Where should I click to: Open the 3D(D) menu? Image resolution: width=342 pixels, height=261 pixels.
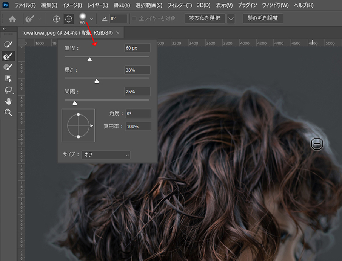pos(204,5)
